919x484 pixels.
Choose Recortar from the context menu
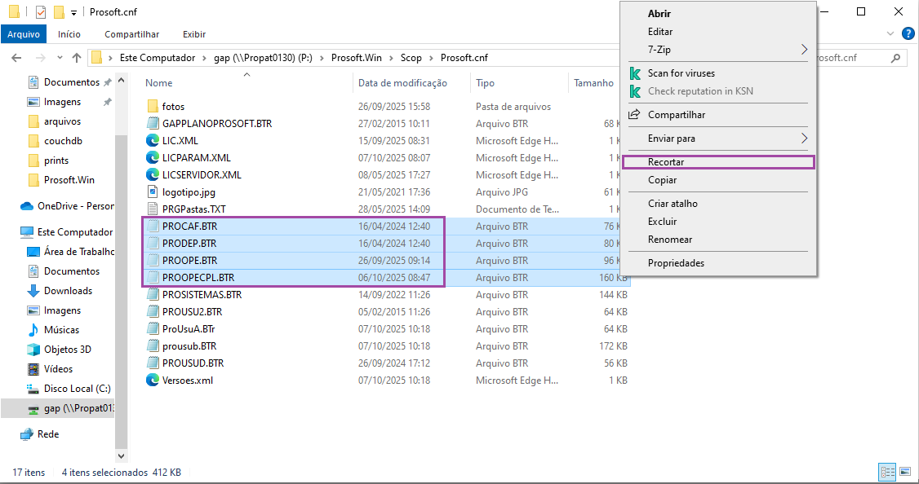click(666, 162)
